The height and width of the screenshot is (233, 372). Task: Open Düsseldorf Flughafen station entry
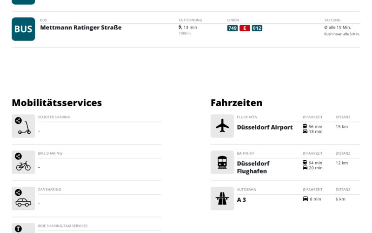pos(253,167)
